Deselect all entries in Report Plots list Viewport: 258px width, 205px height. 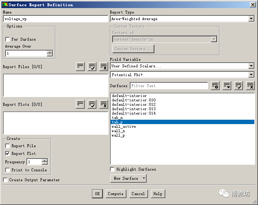(104, 104)
